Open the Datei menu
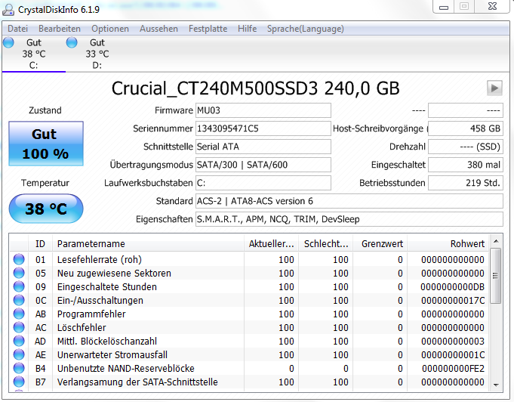 [17, 29]
